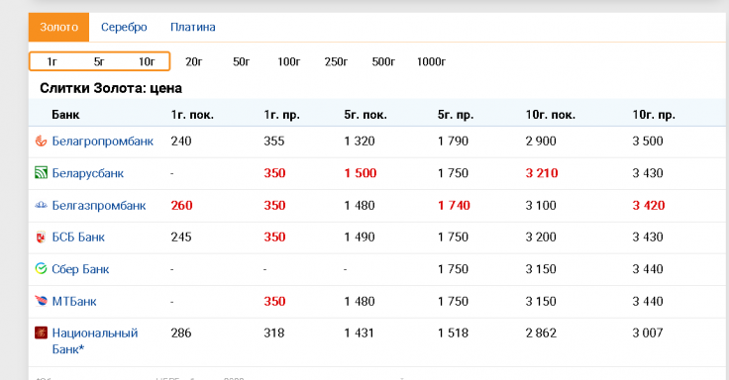729x380 pixels.
Task: Click the Сбер Банк checkmark logo icon
Action: pyautogui.click(x=41, y=268)
